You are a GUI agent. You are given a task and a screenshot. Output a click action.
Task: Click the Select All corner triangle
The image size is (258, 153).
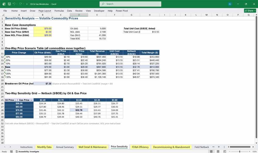(x=3, y=15)
